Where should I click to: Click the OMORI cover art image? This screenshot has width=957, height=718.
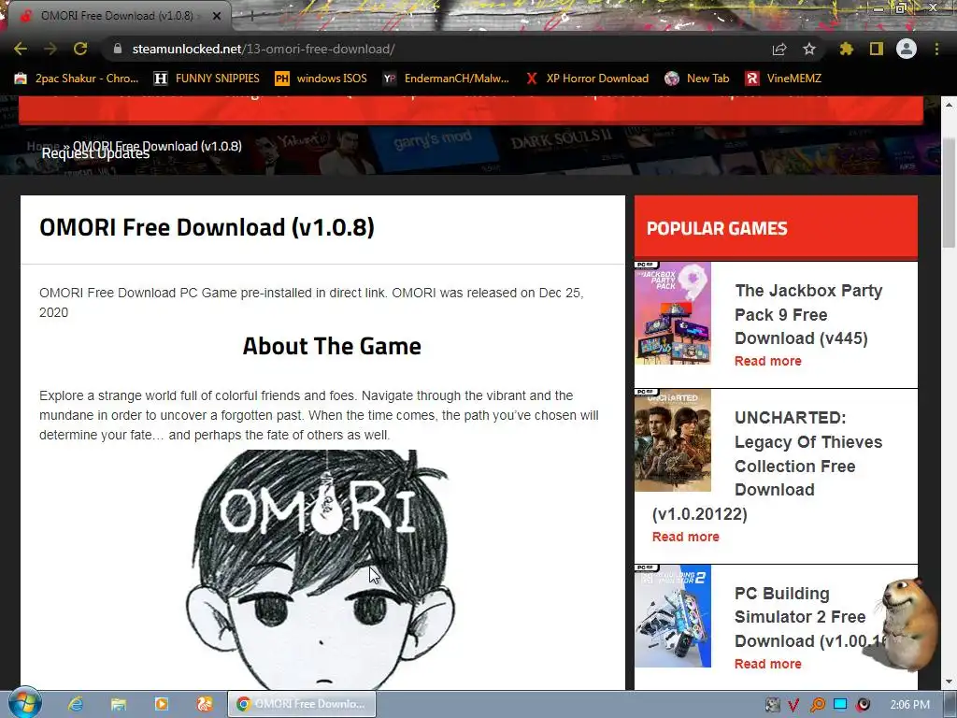(320, 569)
